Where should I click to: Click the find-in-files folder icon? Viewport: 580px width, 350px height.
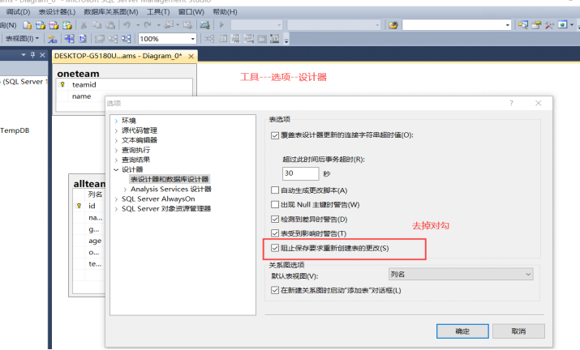coord(393,25)
